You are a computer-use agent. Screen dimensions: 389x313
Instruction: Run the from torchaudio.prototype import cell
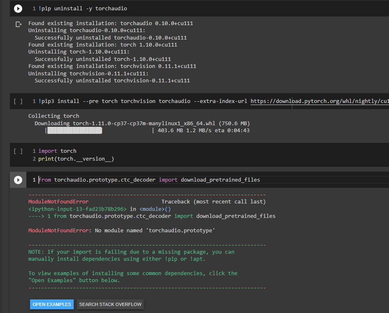click(18, 180)
